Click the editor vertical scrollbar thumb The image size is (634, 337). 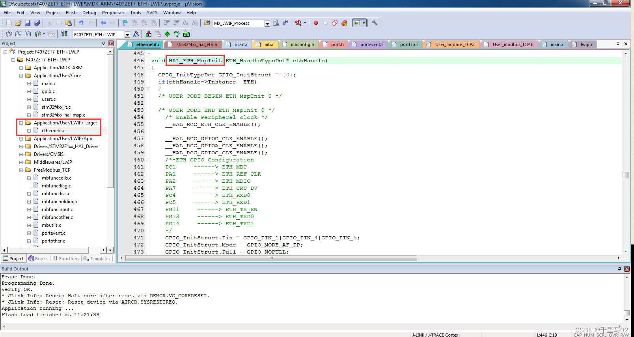(625, 175)
